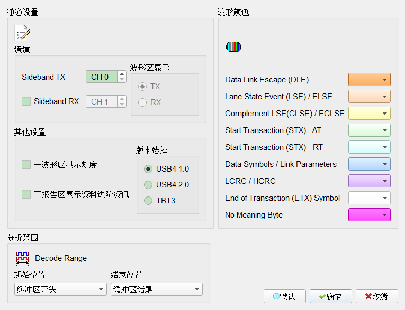
Task: Click the green checkmark on 确定 button
Action: coord(322,297)
